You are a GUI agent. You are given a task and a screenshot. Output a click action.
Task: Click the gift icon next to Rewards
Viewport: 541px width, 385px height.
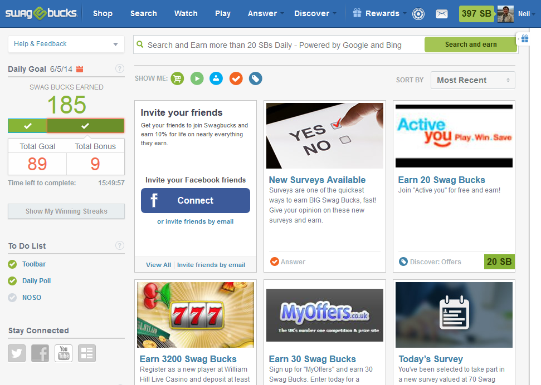click(357, 13)
